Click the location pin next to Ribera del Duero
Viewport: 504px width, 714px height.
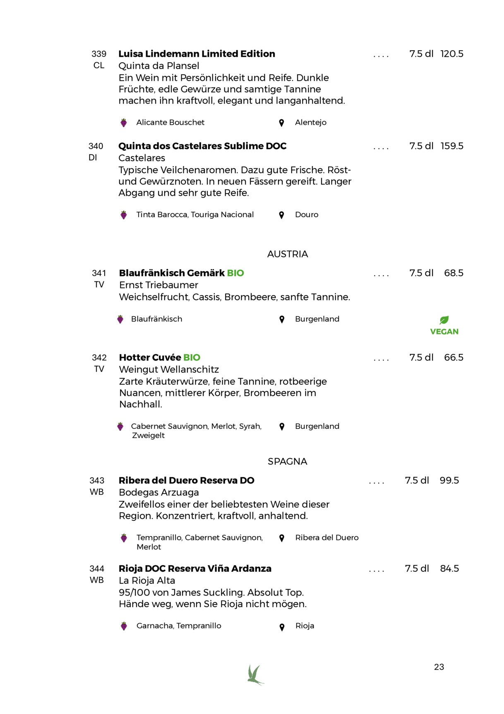[x=282, y=538]
